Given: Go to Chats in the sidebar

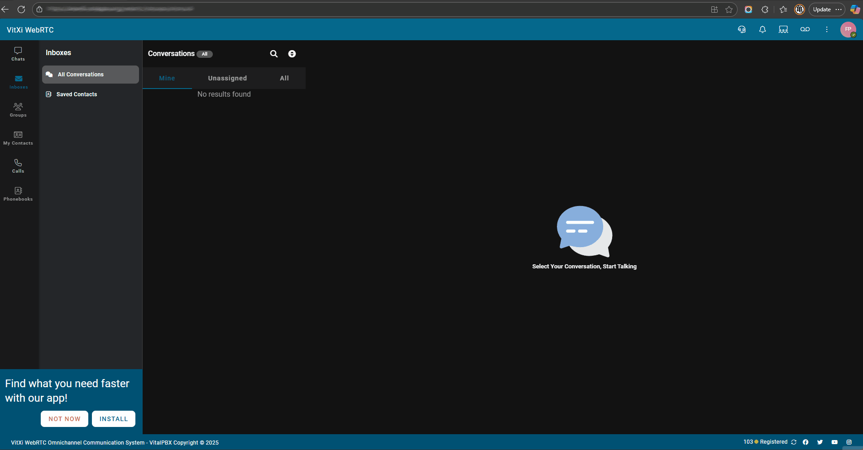Looking at the screenshot, I should click(18, 54).
